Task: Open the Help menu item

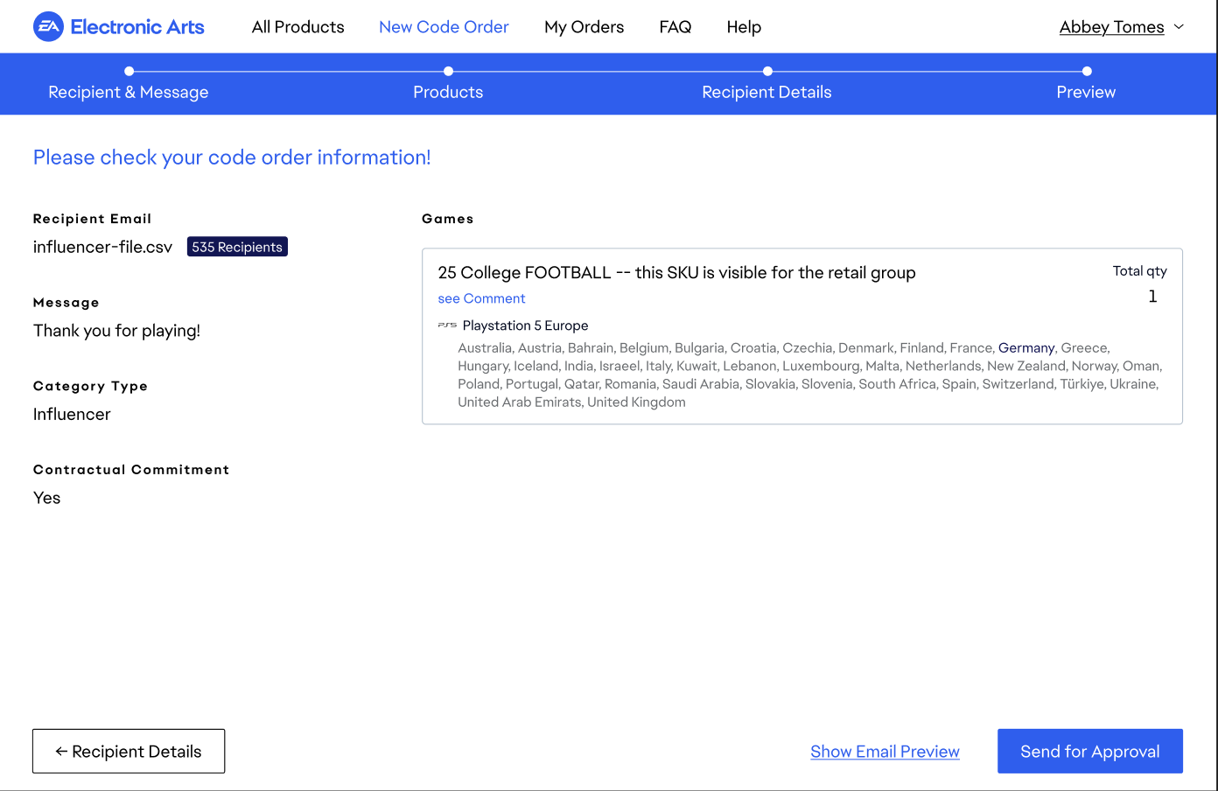Action: coord(744,27)
